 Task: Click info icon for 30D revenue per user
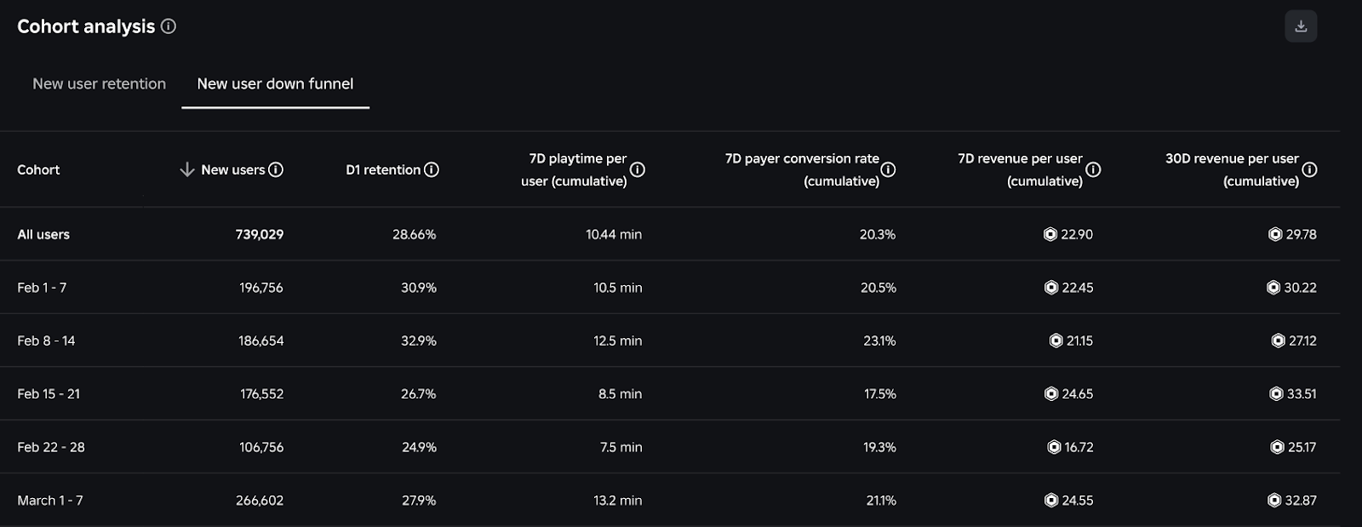1309,169
